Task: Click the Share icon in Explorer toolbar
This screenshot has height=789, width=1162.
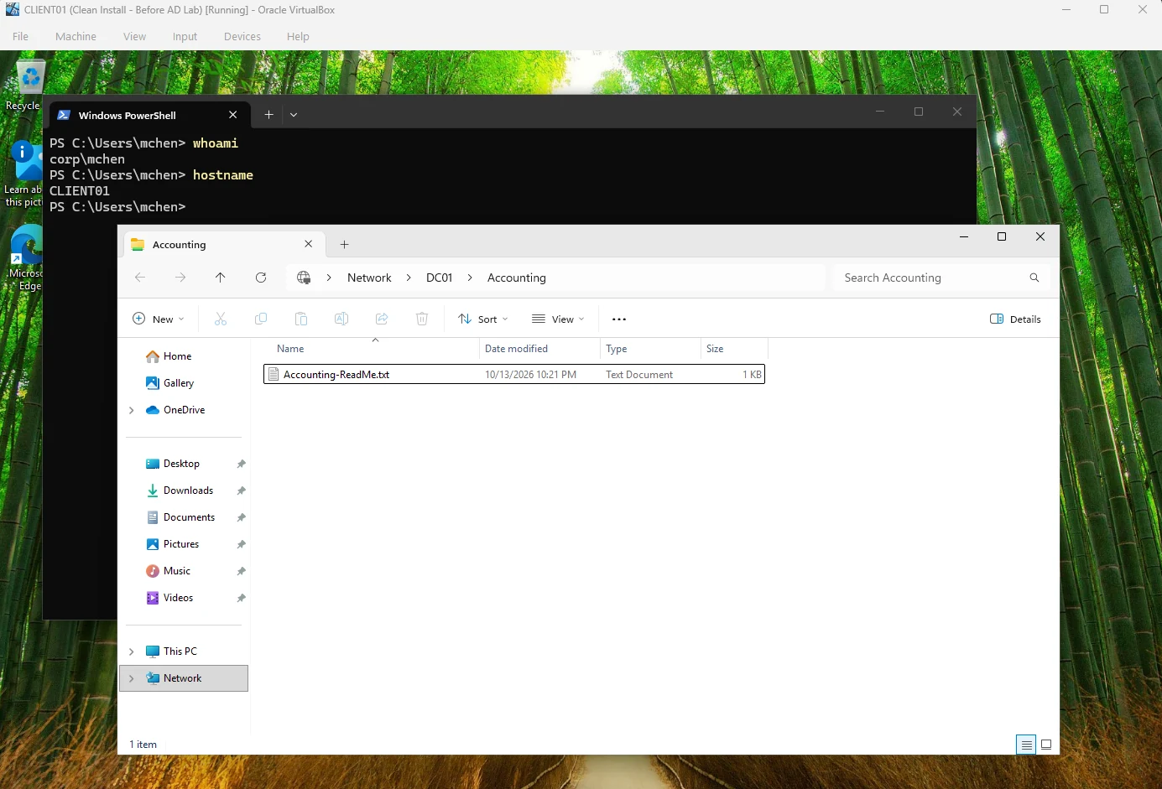Action: click(382, 319)
